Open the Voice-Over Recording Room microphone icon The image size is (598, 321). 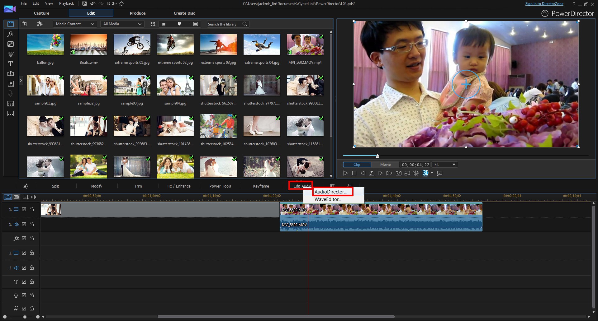[11, 94]
